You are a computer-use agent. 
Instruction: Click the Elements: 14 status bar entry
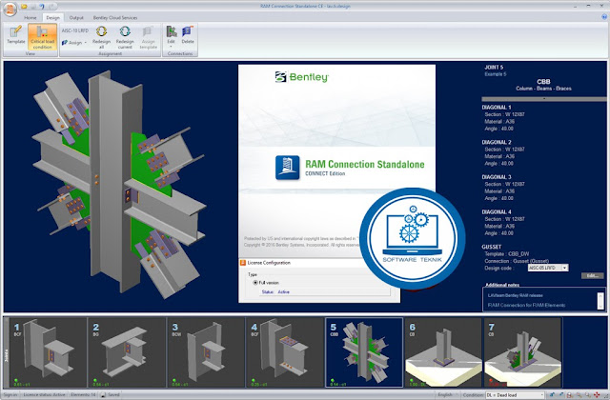pos(83,395)
